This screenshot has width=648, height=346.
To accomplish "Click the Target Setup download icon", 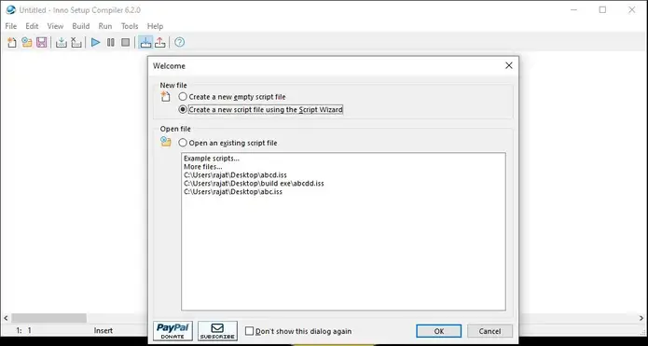I will 145,42.
